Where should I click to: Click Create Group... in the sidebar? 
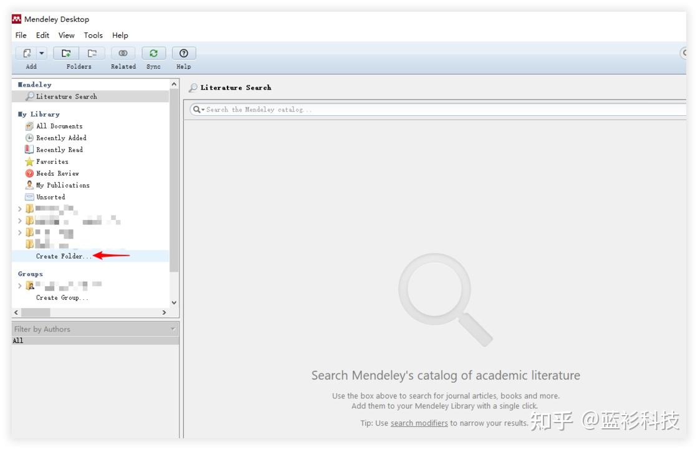(62, 298)
